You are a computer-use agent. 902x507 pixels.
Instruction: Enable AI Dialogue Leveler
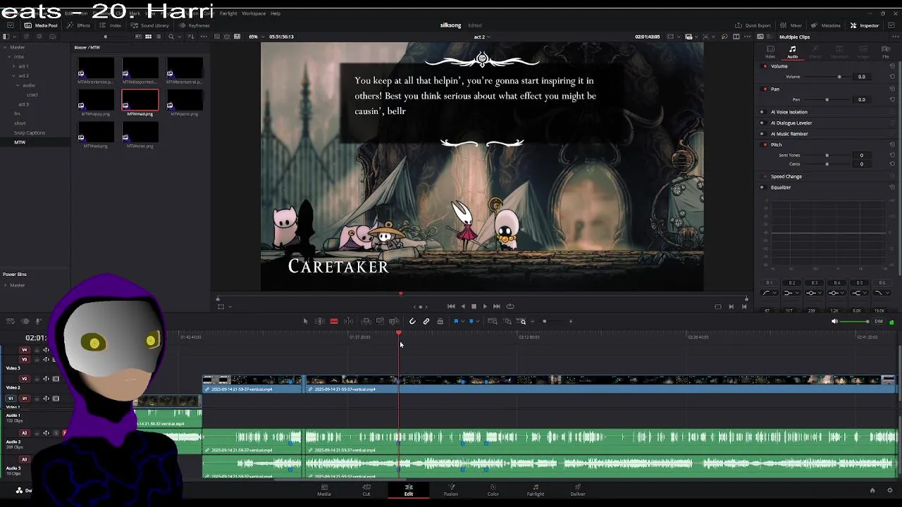tap(762, 123)
